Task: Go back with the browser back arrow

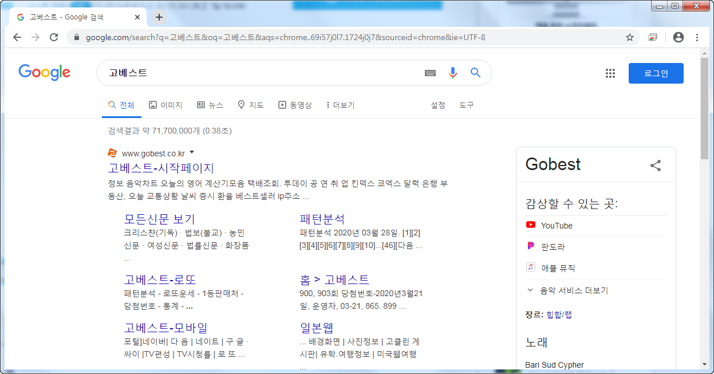Action: [x=17, y=37]
